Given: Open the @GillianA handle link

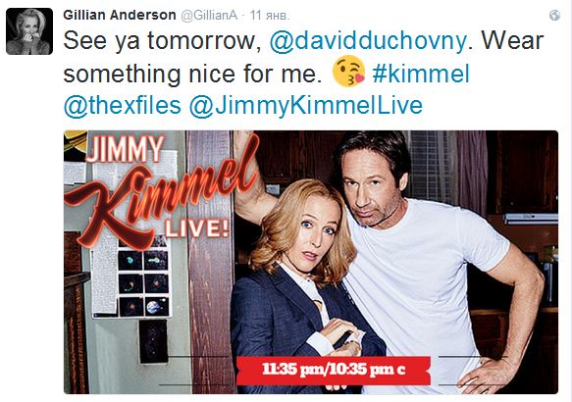Looking at the screenshot, I should (209, 16).
